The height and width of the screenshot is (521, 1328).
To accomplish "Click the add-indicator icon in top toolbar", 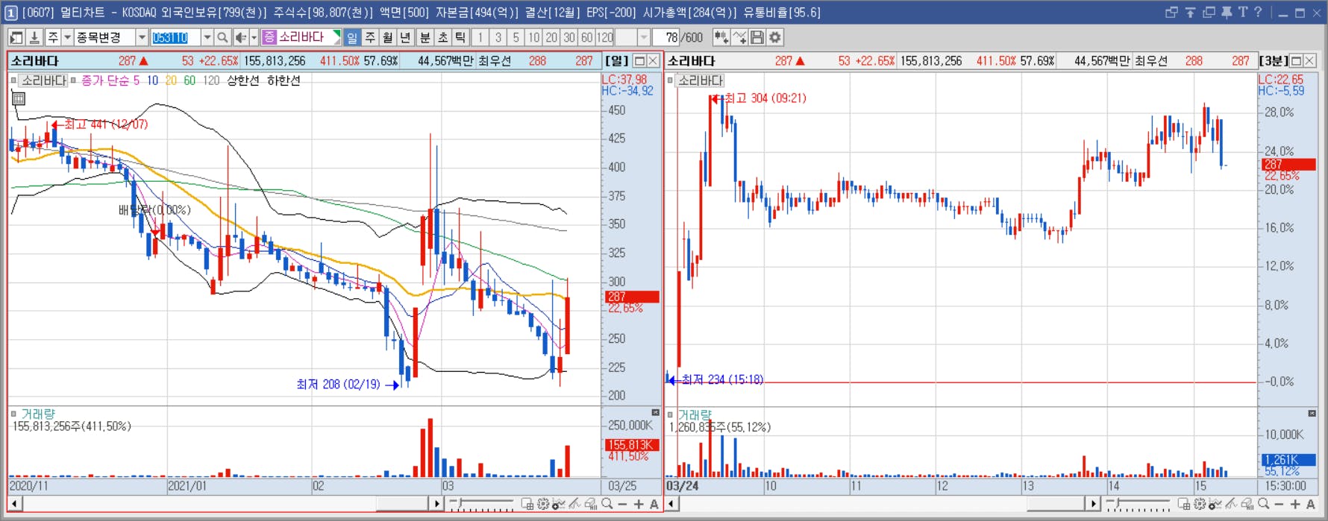I will tap(721, 37).
